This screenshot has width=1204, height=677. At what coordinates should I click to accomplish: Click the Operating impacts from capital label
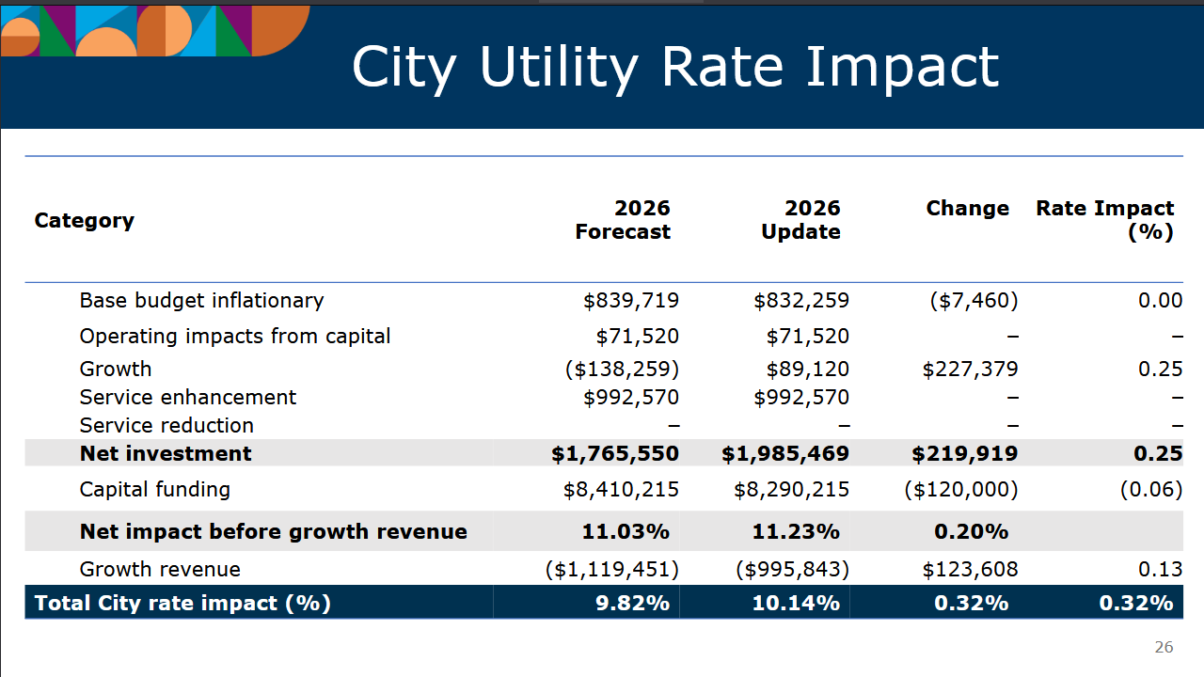pyautogui.click(x=234, y=337)
